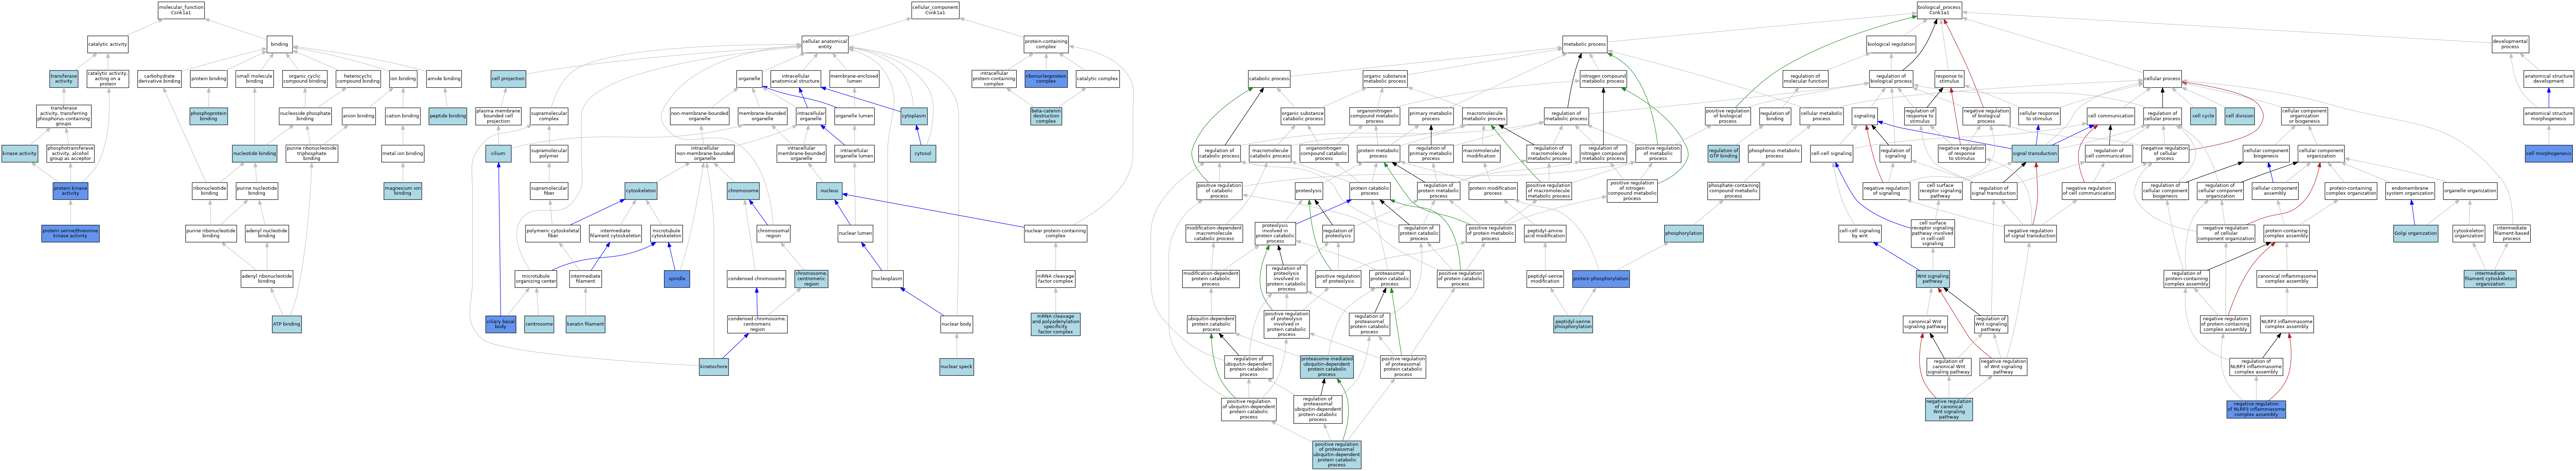Select the 'protein kinase activity' node
This screenshot has height=471, width=2576.
(x=70, y=190)
